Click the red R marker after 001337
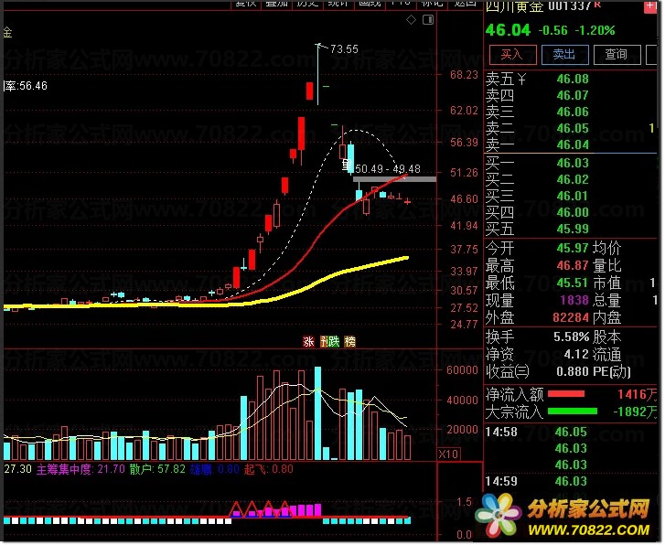 coord(597,5)
